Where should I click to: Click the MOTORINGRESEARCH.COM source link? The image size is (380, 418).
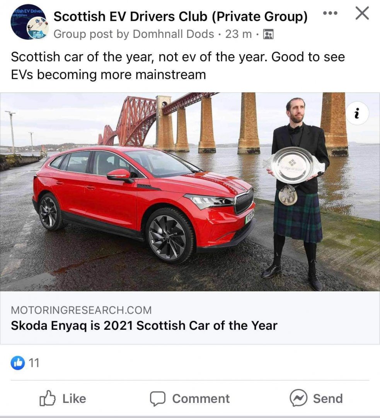click(81, 310)
